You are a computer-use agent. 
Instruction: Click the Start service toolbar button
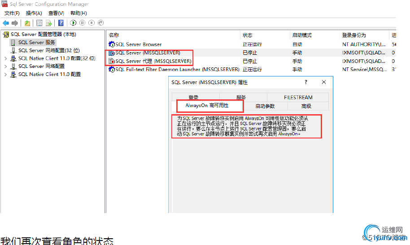coord(73,23)
